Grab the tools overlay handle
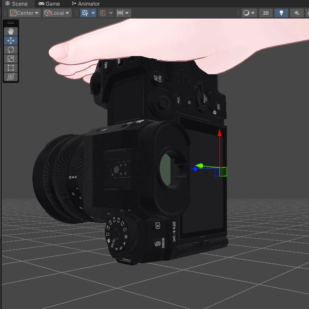 click(11, 23)
